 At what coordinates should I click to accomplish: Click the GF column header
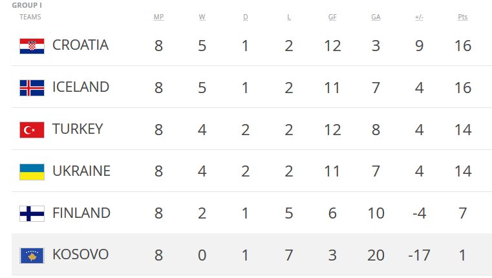332,17
